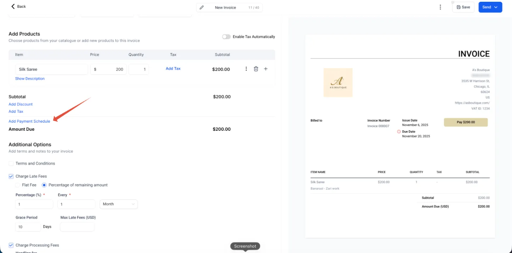Click the Invoice 000007 number in preview
This screenshot has height=253, width=512.
378,126
